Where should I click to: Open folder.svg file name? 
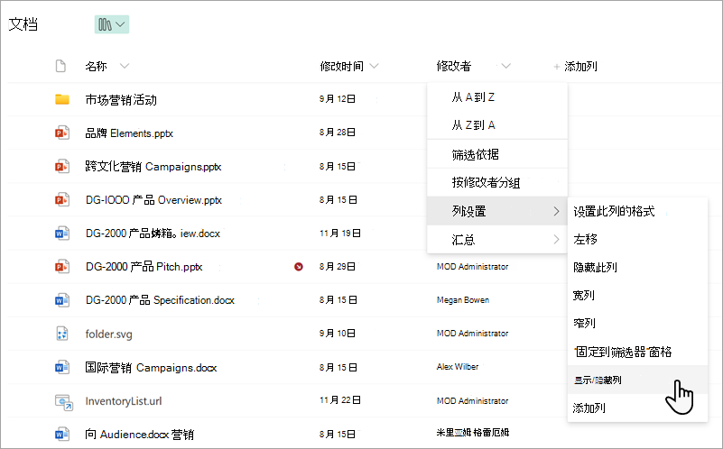pyautogui.click(x=109, y=334)
